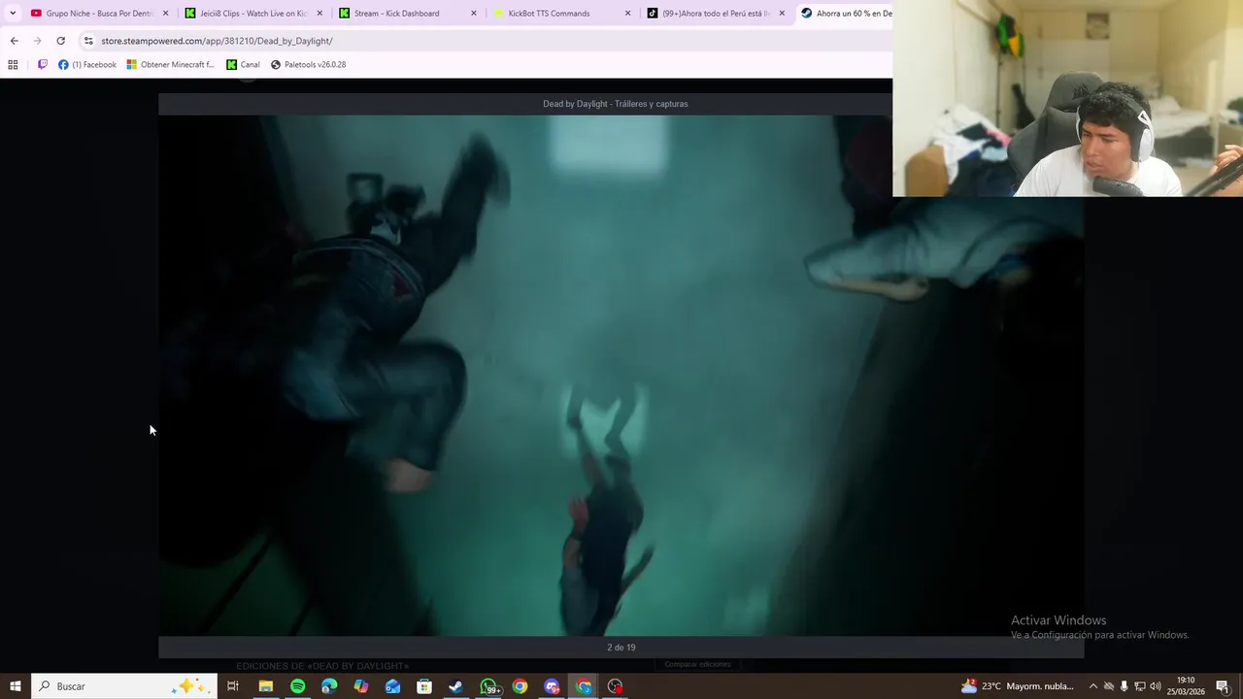Image resolution: width=1243 pixels, height=699 pixels.
Task: Open Spotify from the taskbar
Action: coord(297,686)
